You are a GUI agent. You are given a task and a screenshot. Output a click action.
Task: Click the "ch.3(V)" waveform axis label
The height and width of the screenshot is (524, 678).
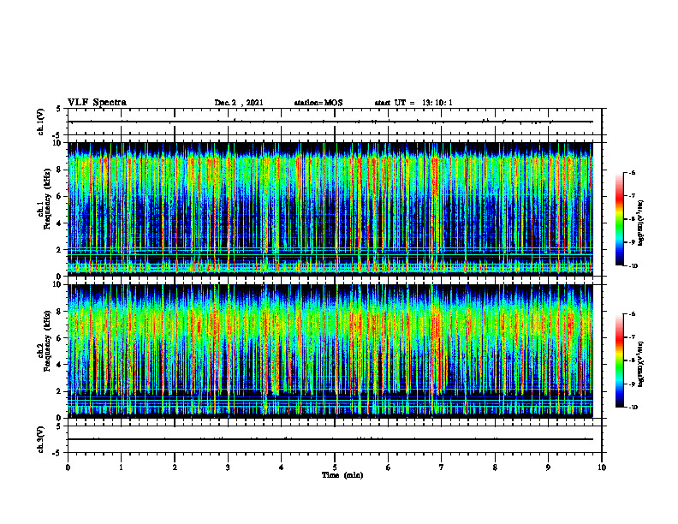tap(40, 439)
